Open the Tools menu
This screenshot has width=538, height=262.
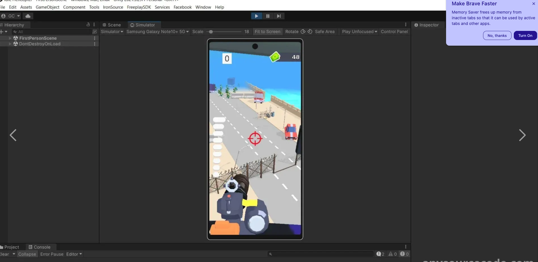(x=94, y=7)
